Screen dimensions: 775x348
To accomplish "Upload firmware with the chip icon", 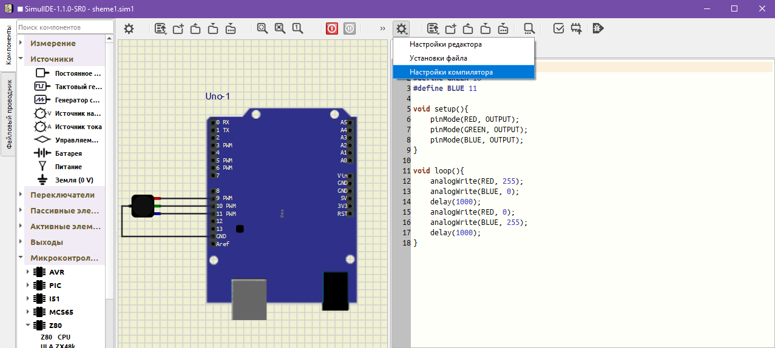I will 577,28.
